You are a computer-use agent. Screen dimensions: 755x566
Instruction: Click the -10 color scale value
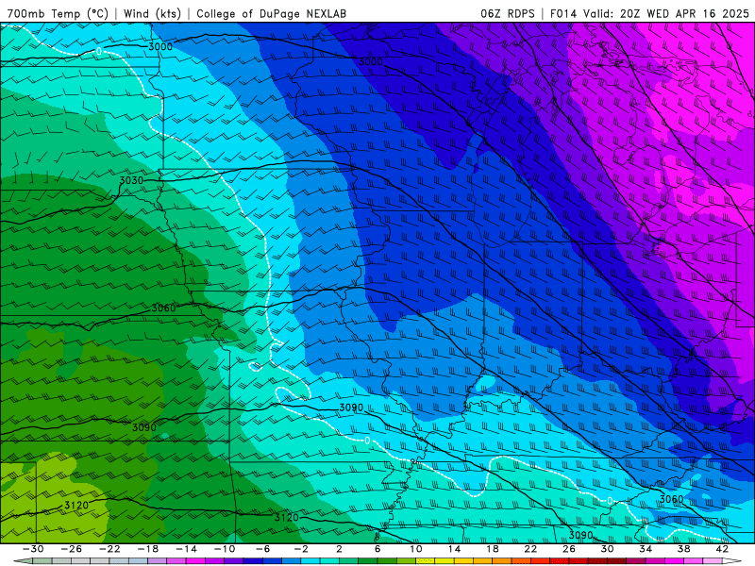(x=225, y=549)
